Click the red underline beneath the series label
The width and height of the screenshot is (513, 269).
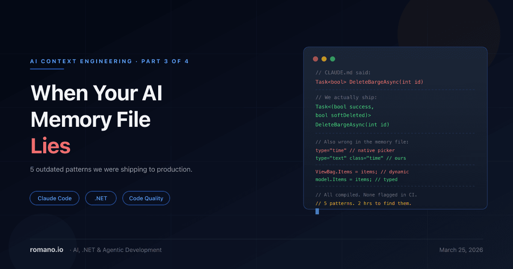tap(47, 69)
